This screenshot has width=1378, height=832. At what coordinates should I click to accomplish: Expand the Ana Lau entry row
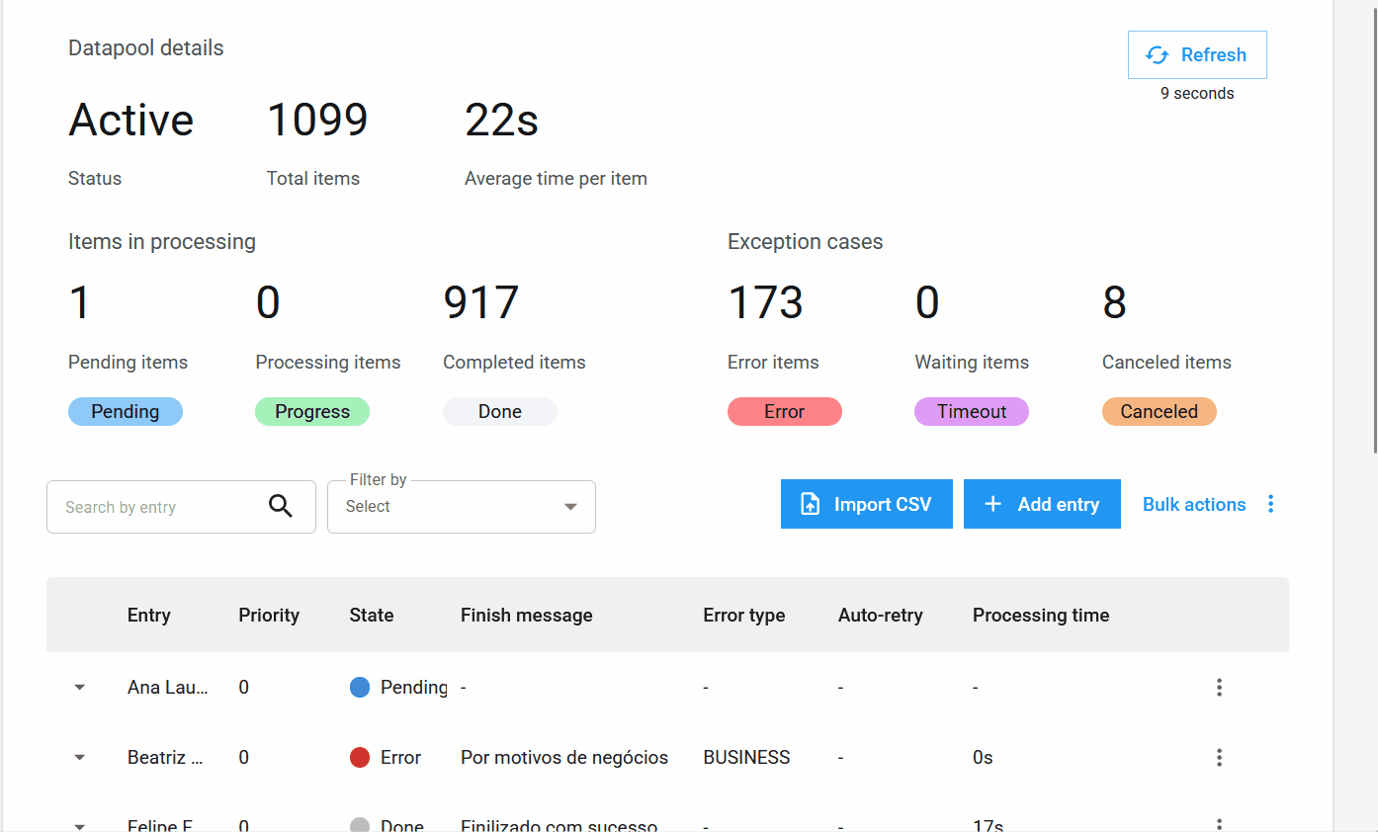click(80, 687)
